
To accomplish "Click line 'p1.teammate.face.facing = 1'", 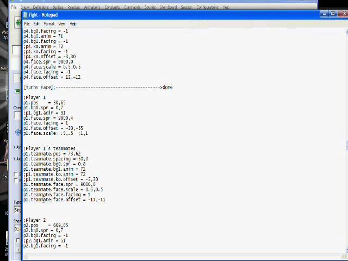I will (57, 195).
